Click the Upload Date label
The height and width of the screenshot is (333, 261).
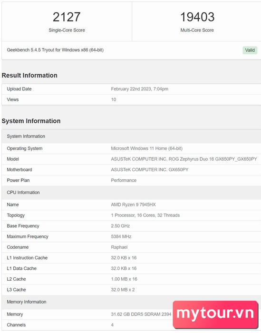pyautogui.click(x=19, y=89)
